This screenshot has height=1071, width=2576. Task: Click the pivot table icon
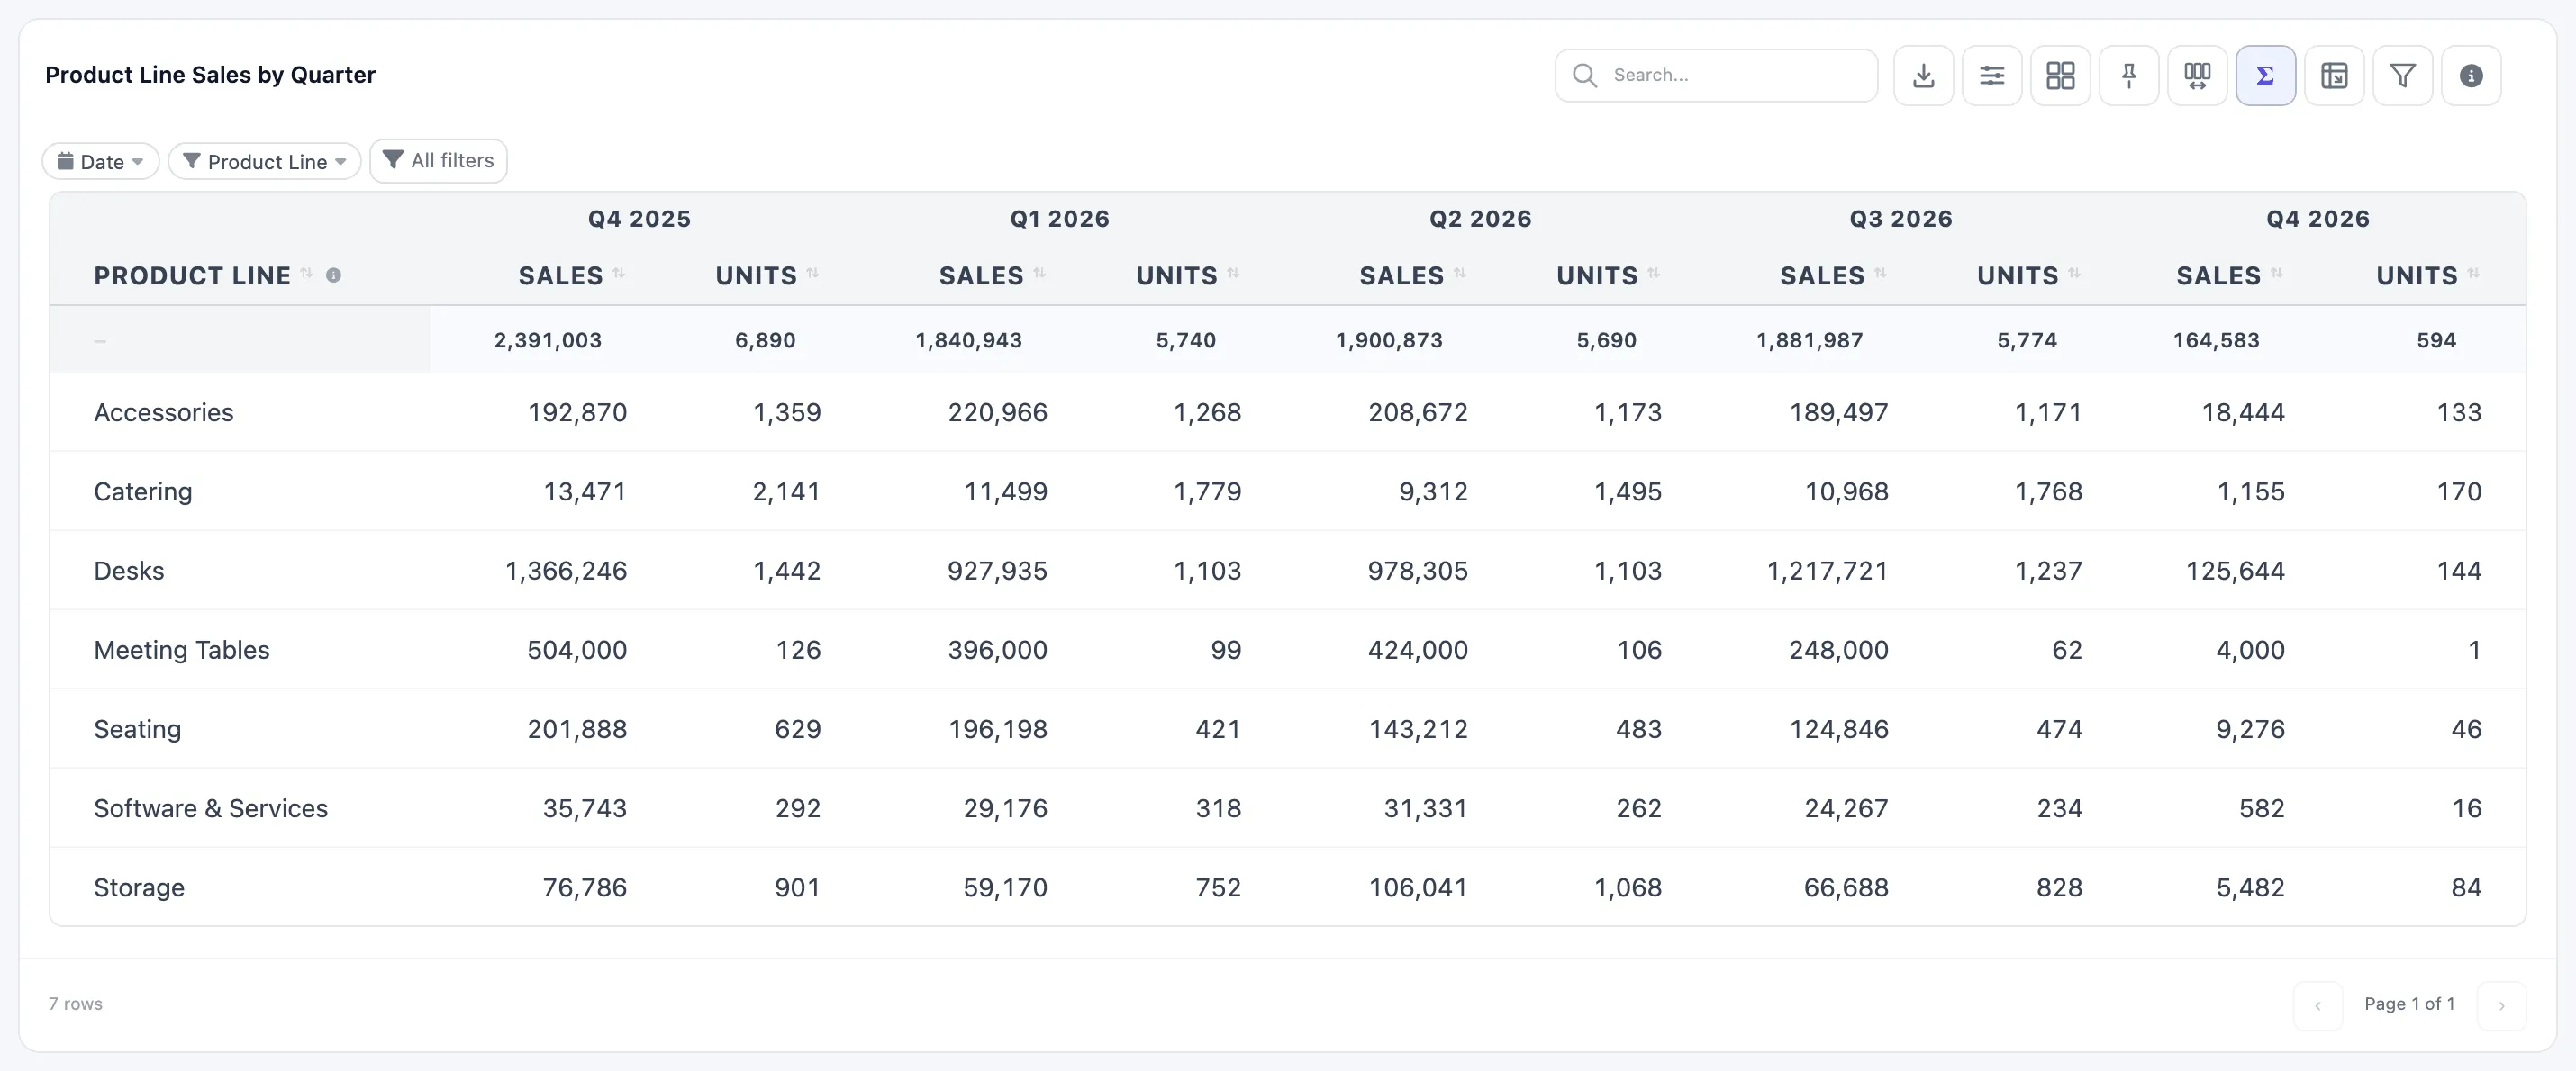pos(2334,75)
